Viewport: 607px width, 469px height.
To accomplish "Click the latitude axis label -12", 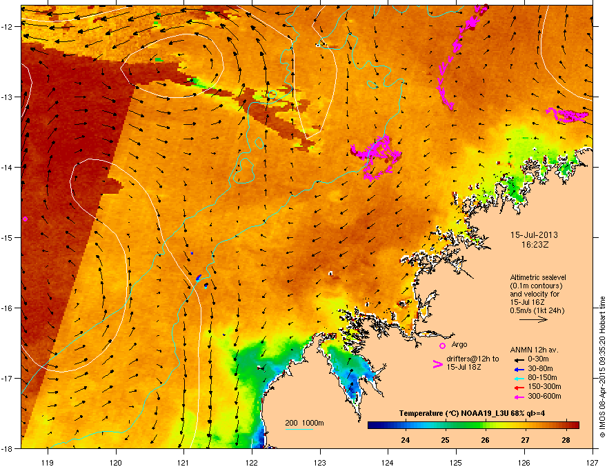I will [8, 26].
